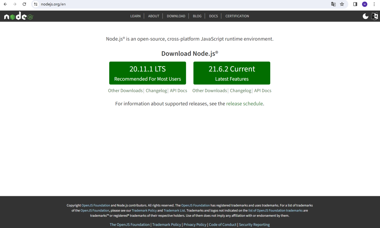Screen dimensions: 380x228
Task: Click the open-source runtime description text
Action: 190,39
